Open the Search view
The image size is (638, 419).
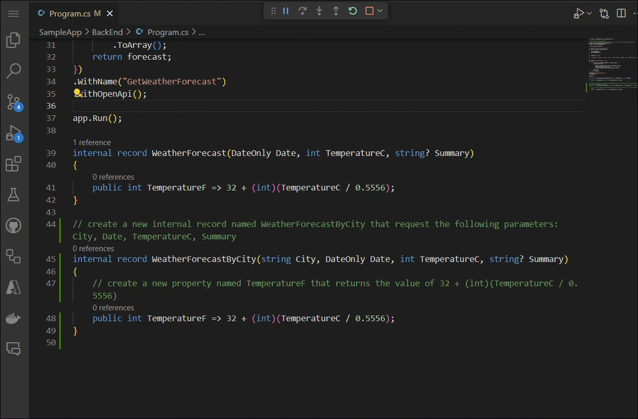(13, 71)
